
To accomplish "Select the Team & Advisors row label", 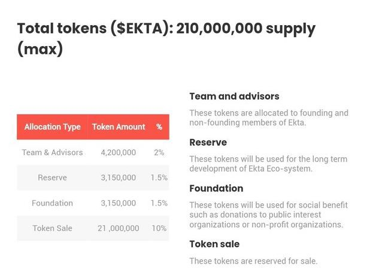I will 52,152.
